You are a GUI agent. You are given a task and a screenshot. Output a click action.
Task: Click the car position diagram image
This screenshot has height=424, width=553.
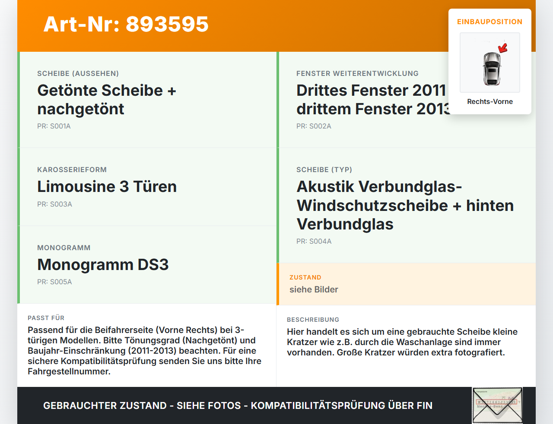point(490,63)
